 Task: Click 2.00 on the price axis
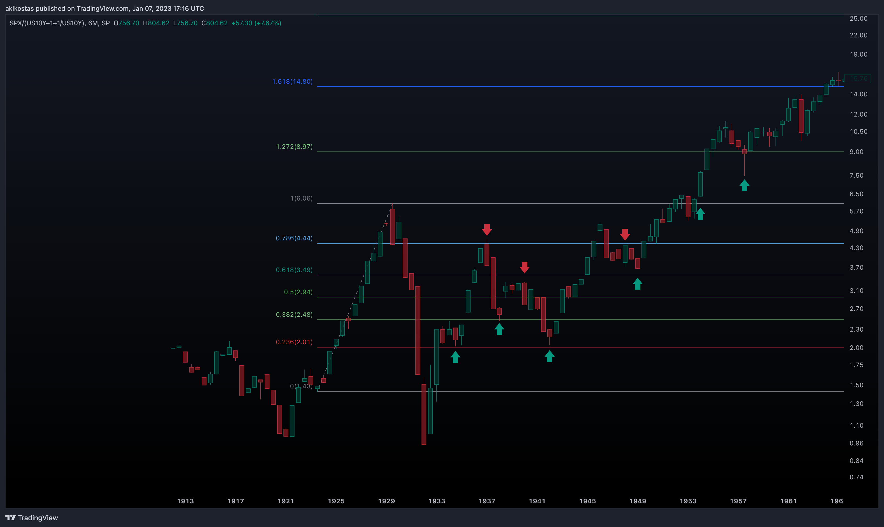pyautogui.click(x=856, y=348)
